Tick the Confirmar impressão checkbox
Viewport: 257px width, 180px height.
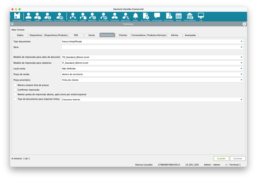[x=15, y=90]
